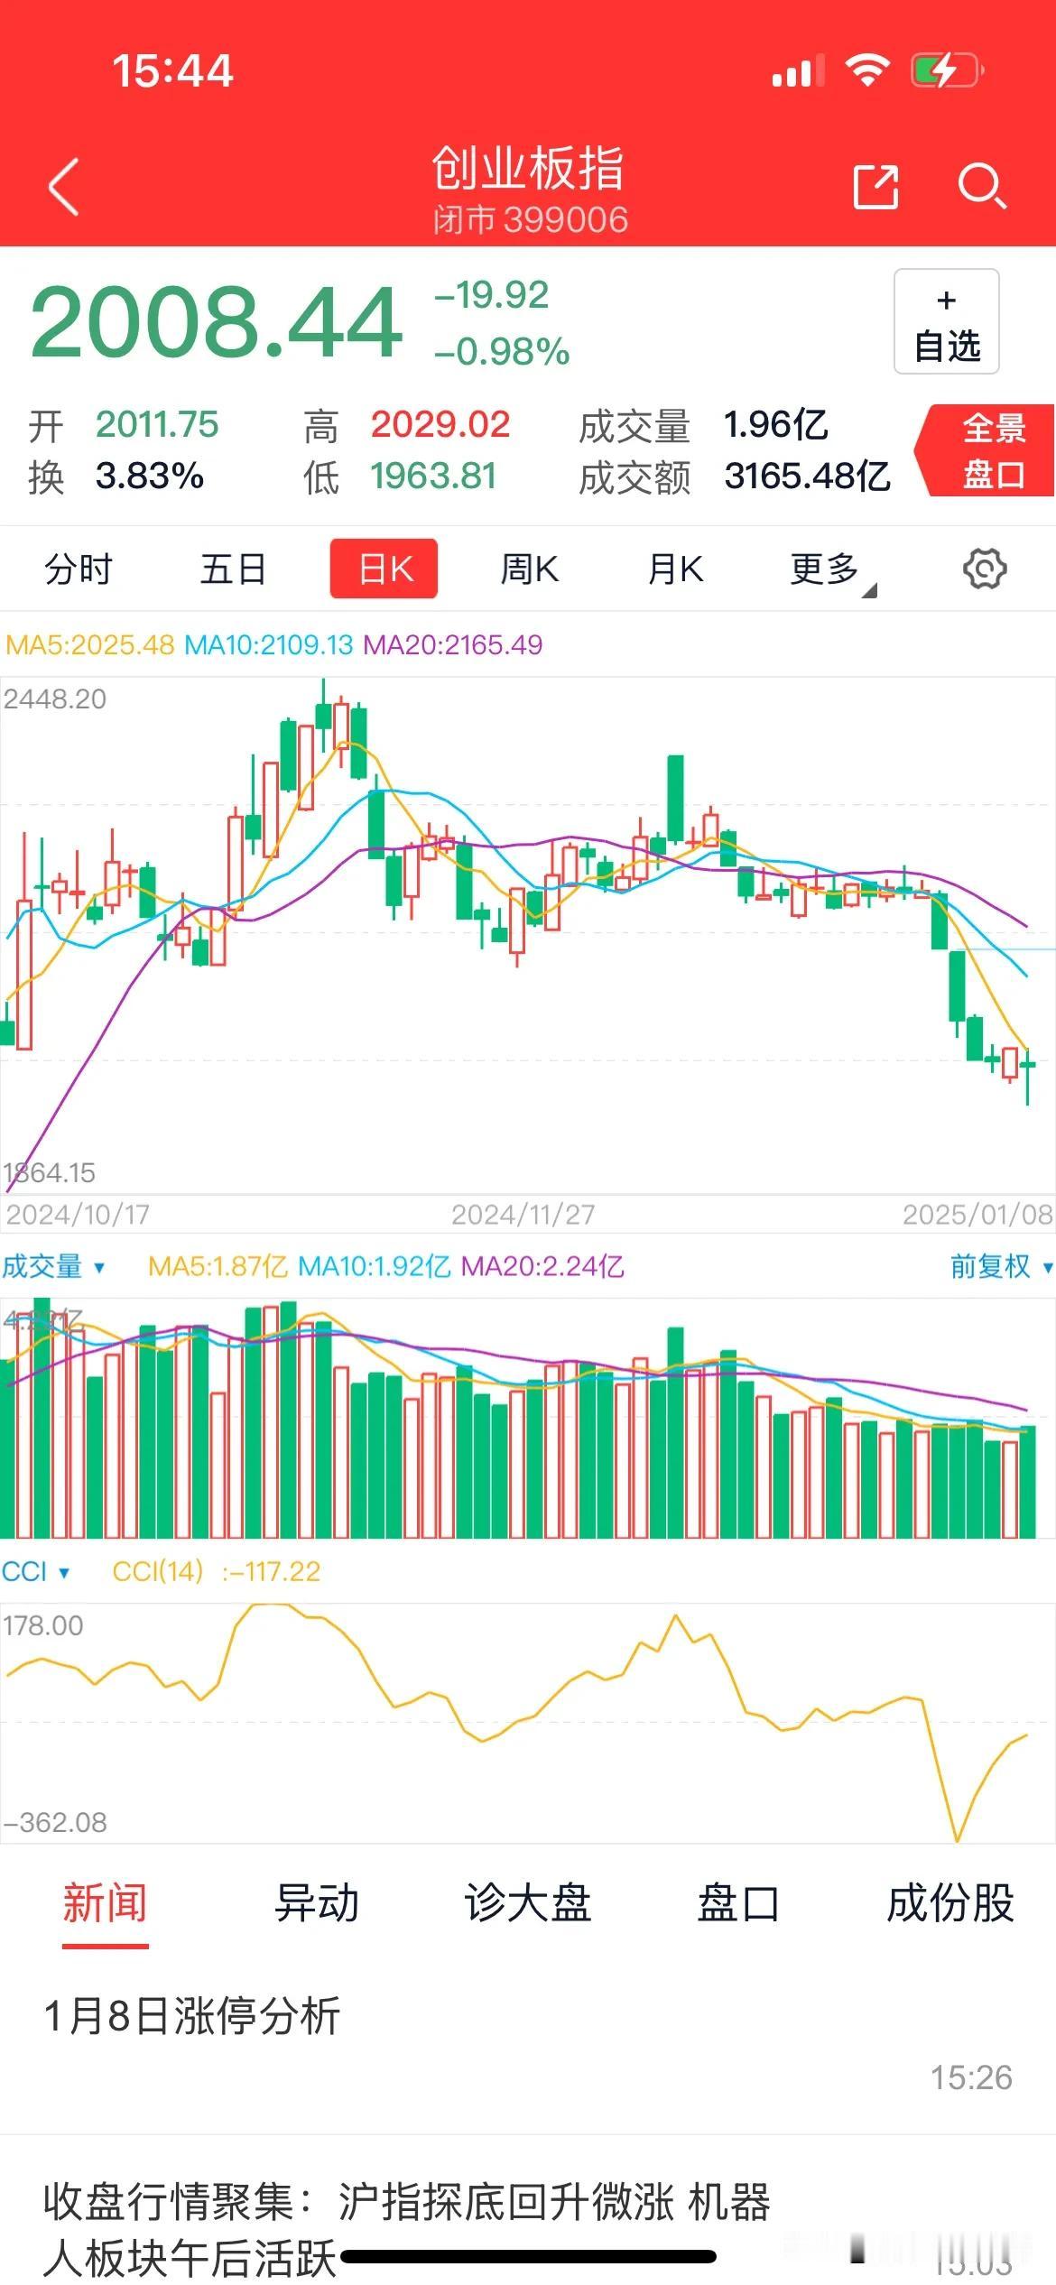Open the share/export icon

[875, 187]
